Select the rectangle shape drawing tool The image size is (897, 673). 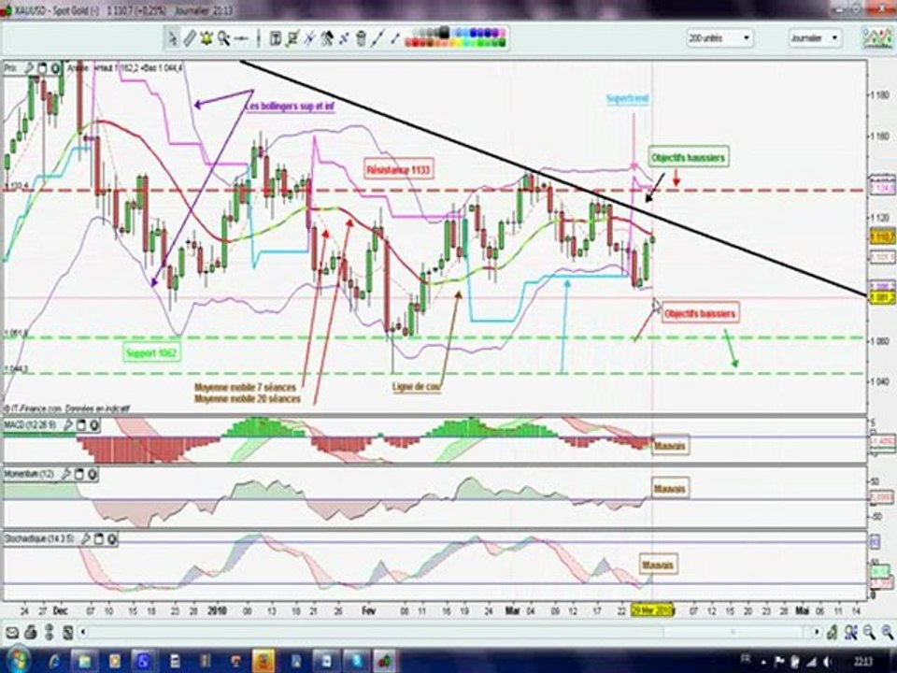pyautogui.click(x=292, y=38)
